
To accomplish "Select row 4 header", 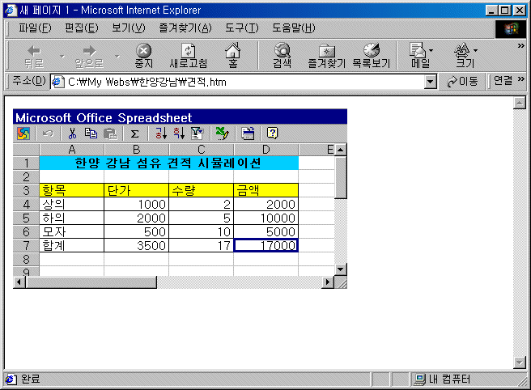I will pyautogui.click(x=26, y=204).
